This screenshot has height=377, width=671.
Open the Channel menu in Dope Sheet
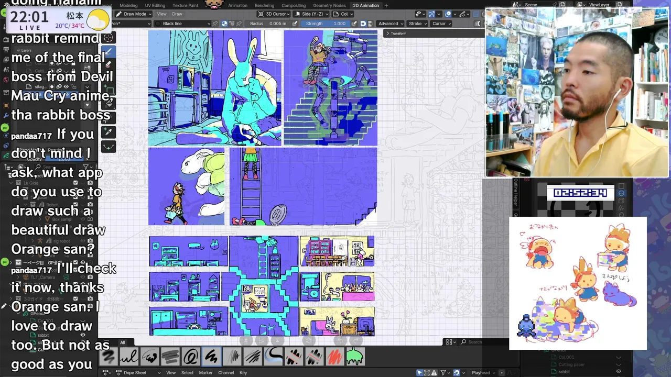[226, 373]
